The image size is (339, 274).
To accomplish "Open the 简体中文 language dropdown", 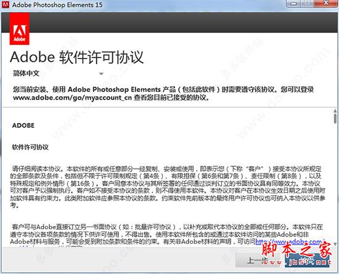I will tap(58, 74).
